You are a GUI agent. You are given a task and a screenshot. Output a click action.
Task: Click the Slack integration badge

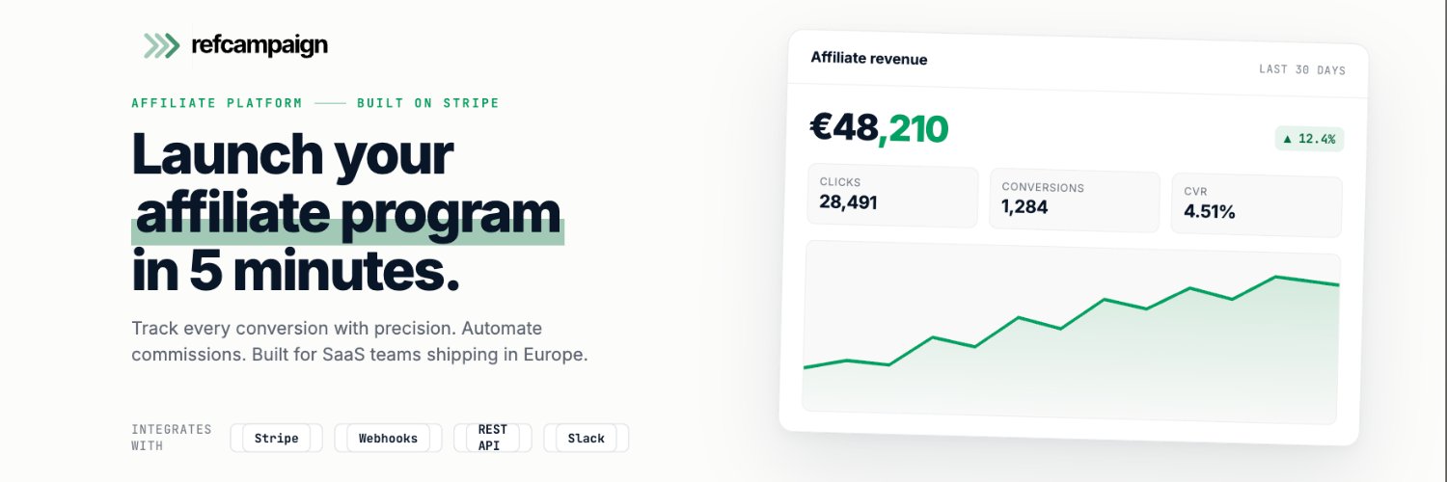point(587,438)
